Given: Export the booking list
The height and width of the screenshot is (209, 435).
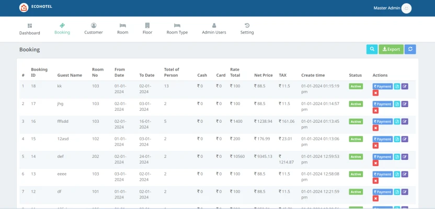Looking at the screenshot, I should 391,49.
